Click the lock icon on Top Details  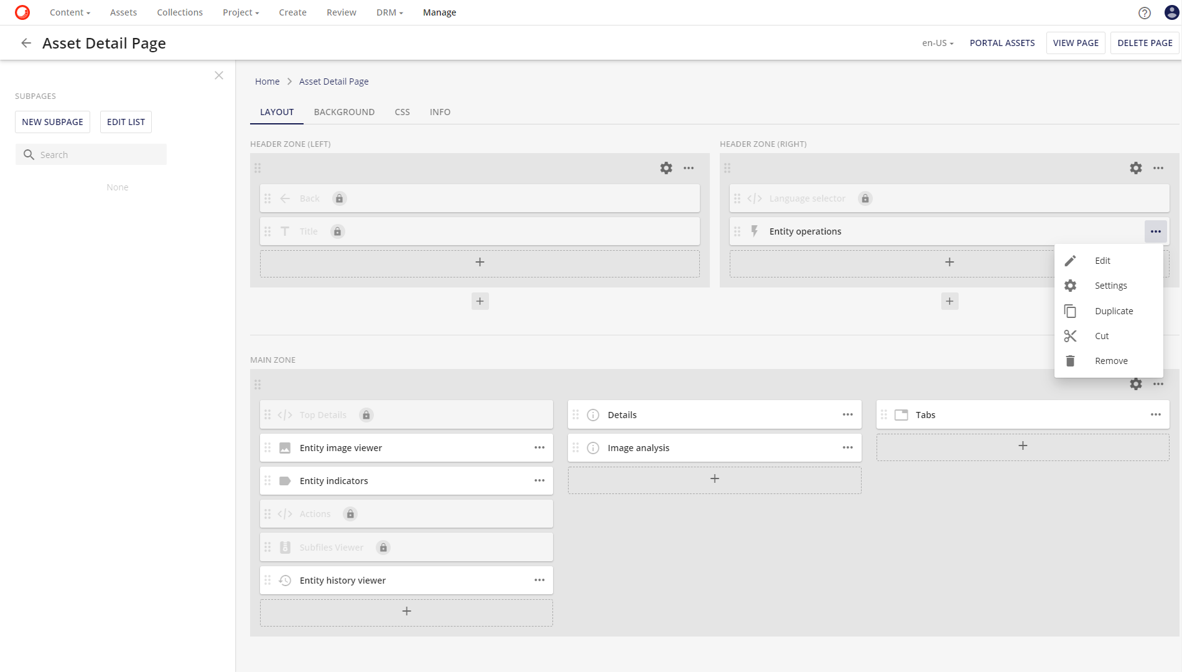coord(366,414)
